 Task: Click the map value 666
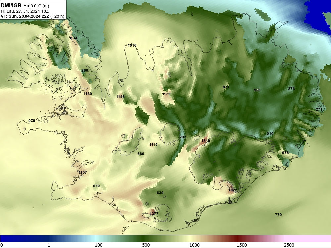(141, 154)
